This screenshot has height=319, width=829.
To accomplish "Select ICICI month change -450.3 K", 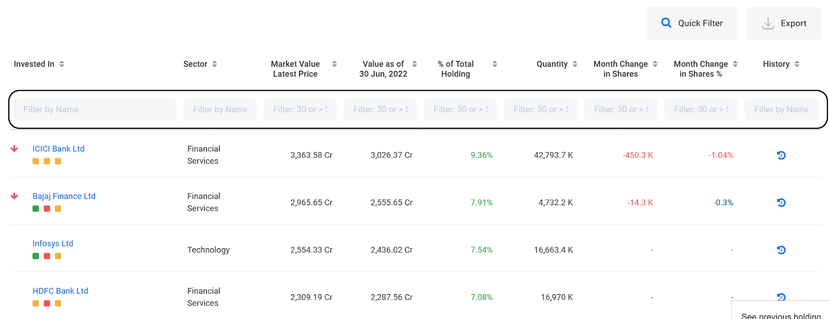I will point(638,155).
